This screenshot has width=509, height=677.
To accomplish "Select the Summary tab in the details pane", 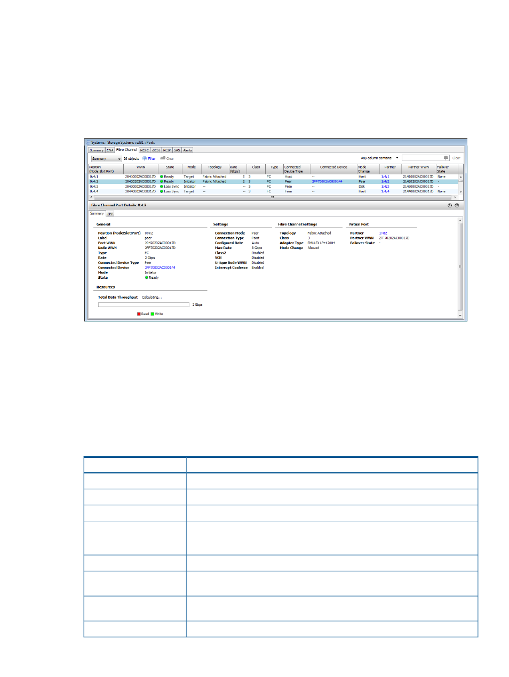I will [97, 213].
